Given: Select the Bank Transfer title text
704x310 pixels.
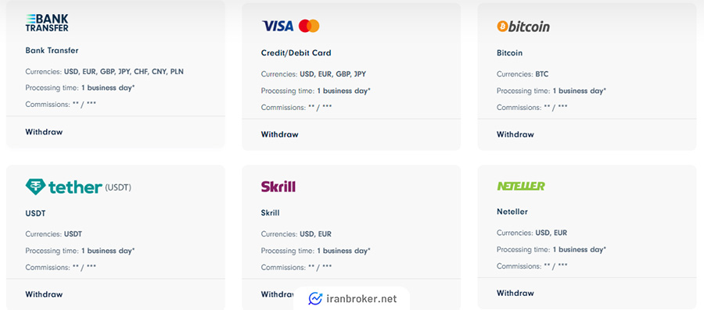Looking at the screenshot, I should pyautogui.click(x=52, y=51).
